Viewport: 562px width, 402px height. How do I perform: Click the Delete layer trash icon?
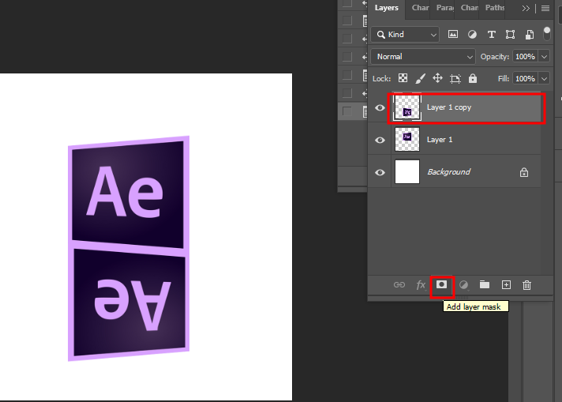526,285
